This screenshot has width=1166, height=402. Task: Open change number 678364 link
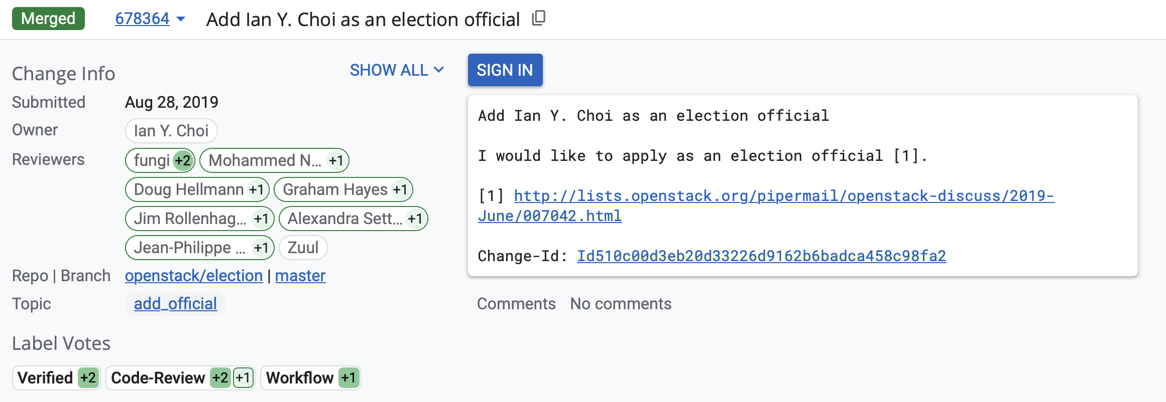(142, 19)
